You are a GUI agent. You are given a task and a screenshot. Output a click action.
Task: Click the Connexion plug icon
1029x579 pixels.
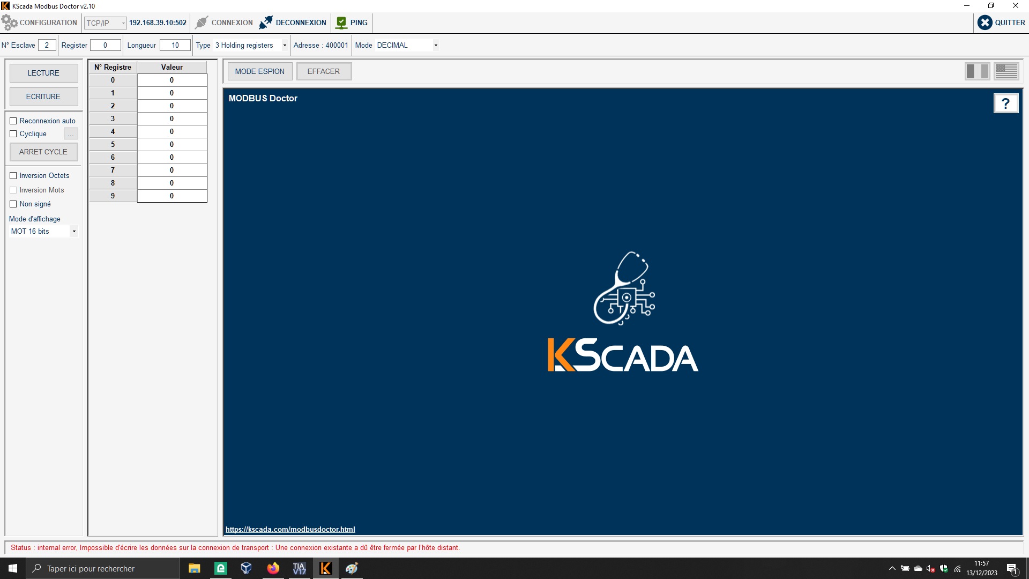[202, 23]
